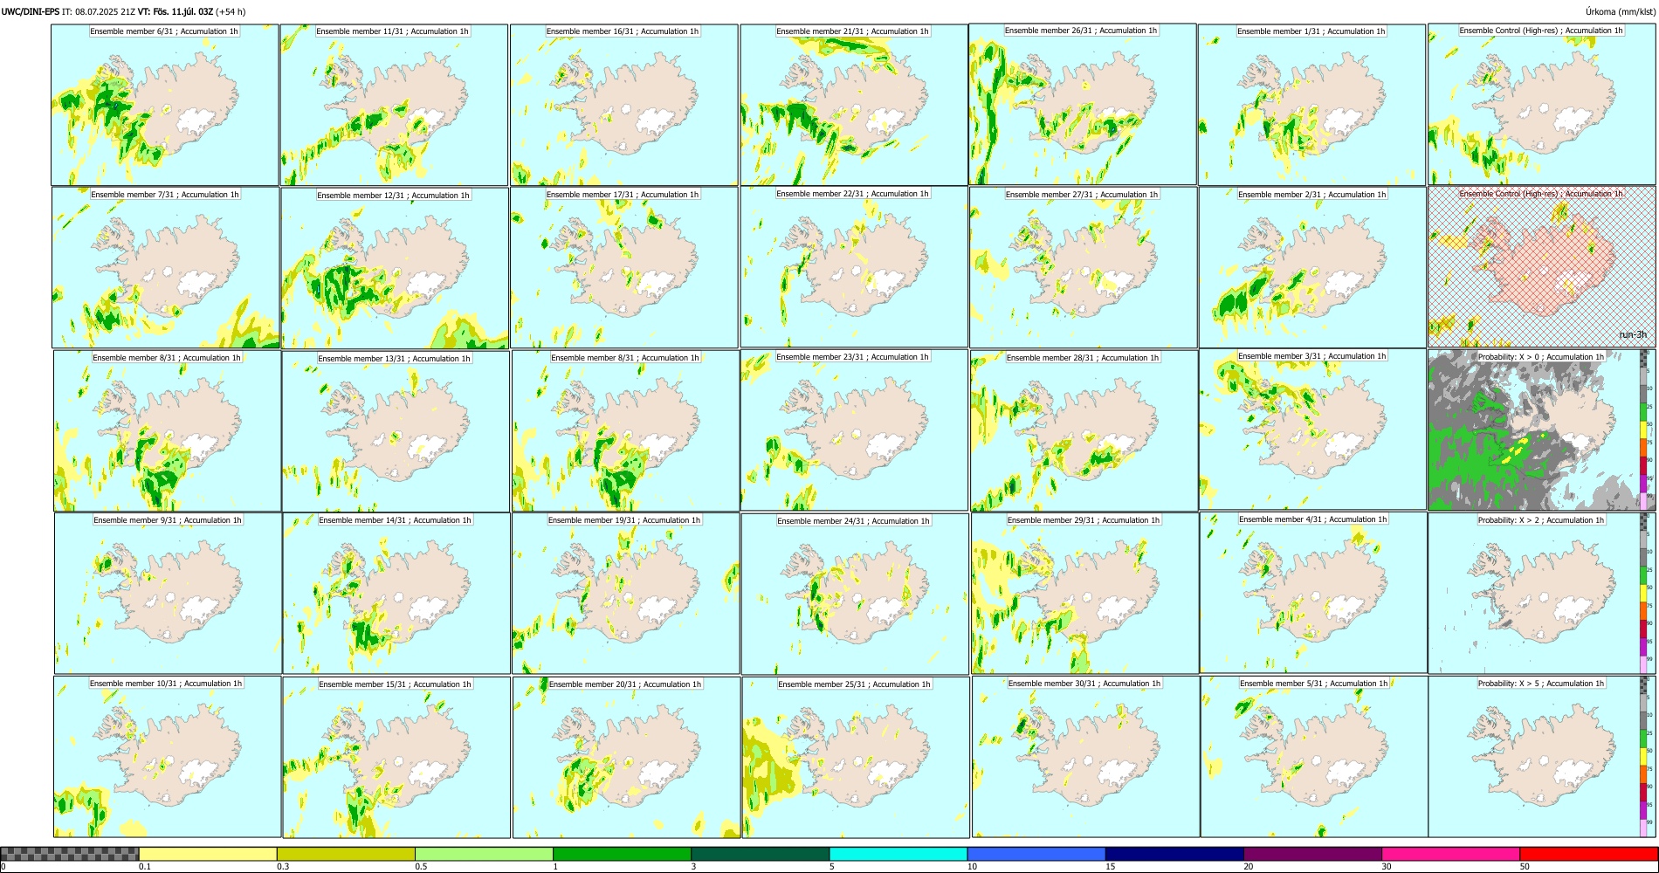
Task: Select the Ensemble member 7/31 map
Action: pos(166,268)
